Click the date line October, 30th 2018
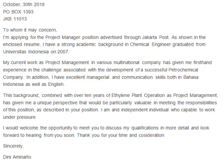Screen dimensions: 224x162 point(24,4)
